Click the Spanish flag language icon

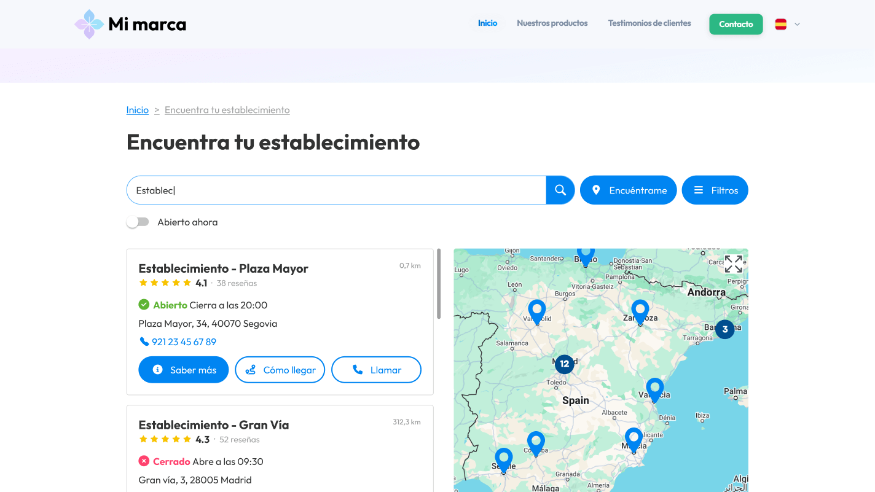(781, 24)
